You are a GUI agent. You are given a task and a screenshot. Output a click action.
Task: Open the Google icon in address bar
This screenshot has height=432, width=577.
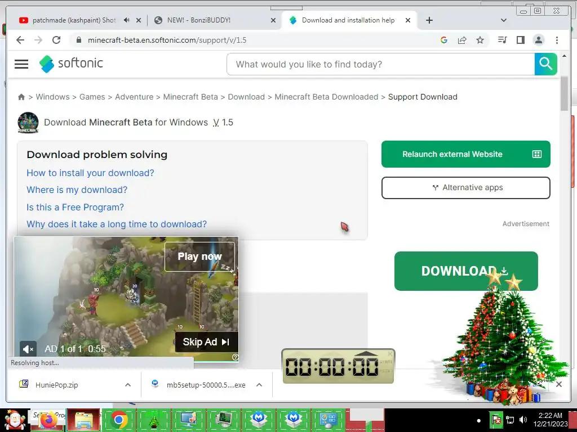[444, 40]
